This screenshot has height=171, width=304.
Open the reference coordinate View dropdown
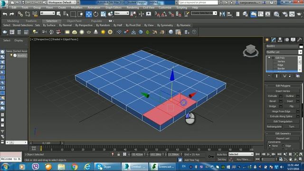[122, 13]
